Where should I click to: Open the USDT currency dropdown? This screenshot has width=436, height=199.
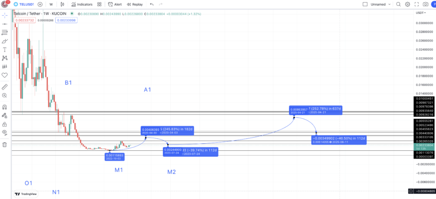(421, 13)
